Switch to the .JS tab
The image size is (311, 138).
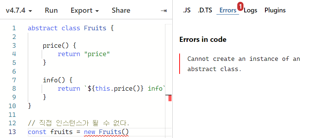(x=187, y=10)
